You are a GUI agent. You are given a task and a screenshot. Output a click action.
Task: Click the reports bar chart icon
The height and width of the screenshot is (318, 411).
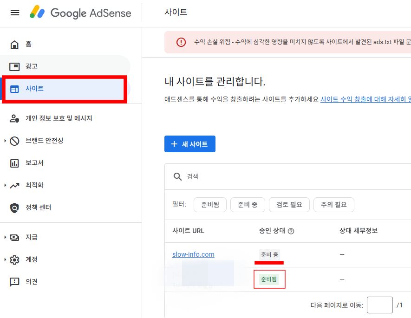[x=14, y=163]
